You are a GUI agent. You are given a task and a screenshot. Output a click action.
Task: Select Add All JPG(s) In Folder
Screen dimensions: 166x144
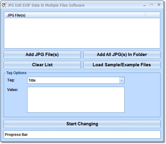tap(122, 55)
